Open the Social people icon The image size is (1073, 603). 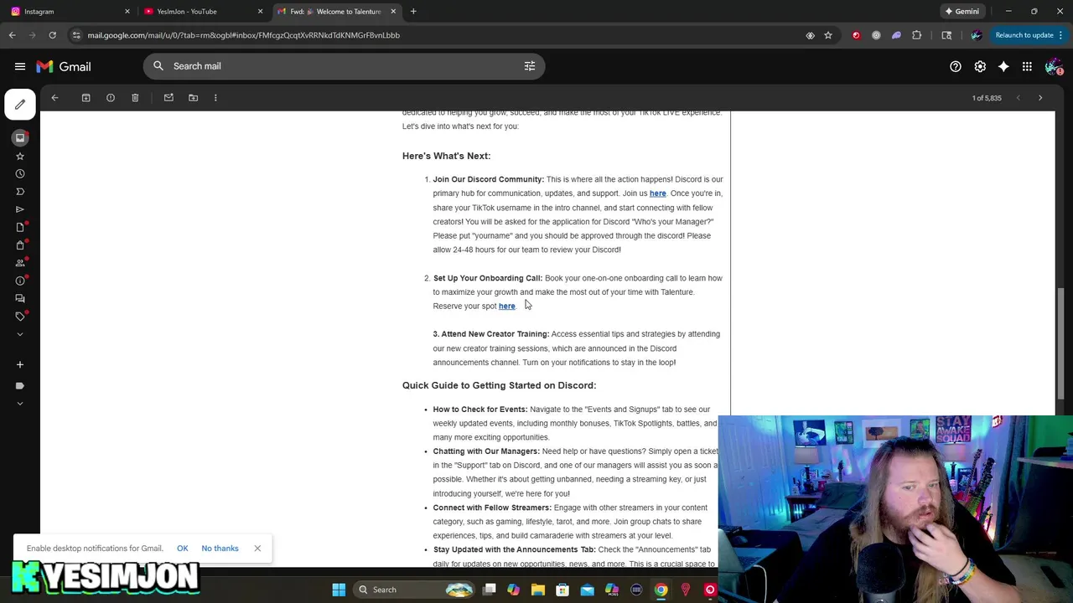tap(20, 263)
